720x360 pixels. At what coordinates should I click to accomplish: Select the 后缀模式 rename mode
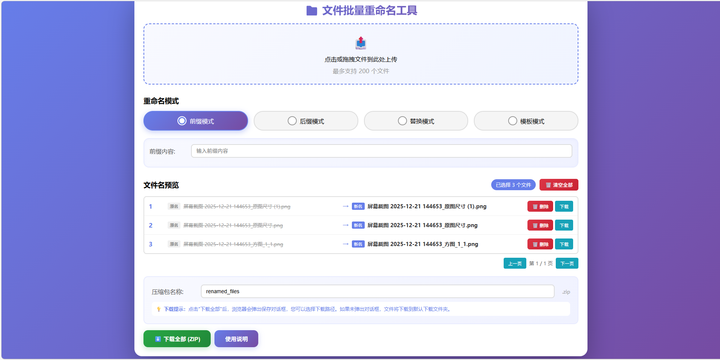(305, 121)
